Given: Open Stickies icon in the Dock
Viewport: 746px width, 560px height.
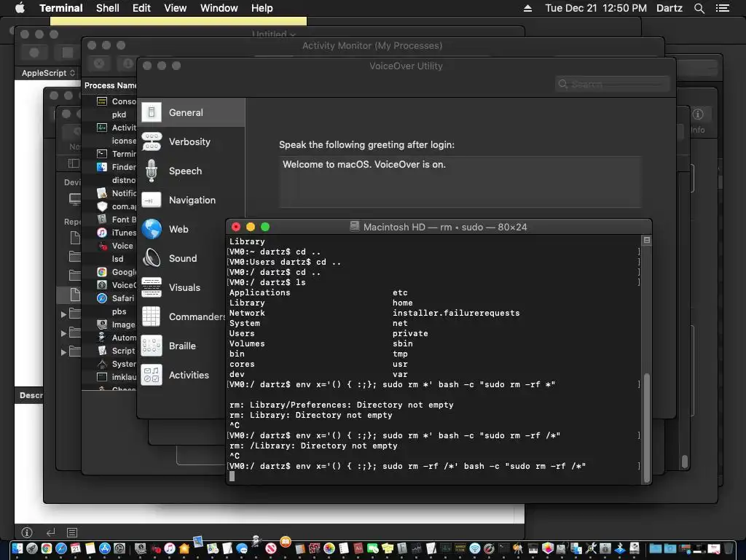Looking at the screenshot, I should 388,548.
